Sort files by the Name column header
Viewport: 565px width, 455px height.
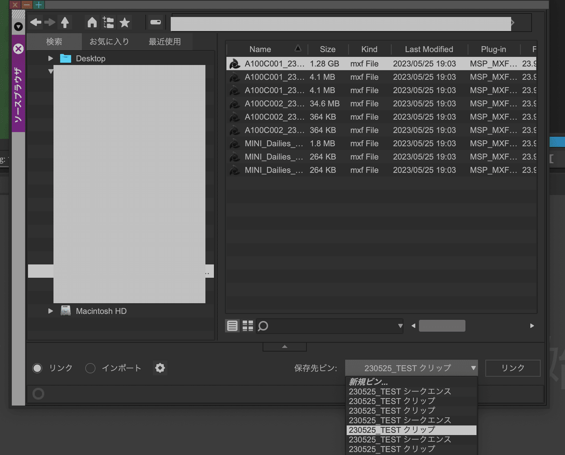260,49
